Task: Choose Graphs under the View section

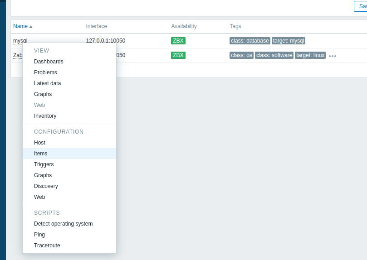Action: pyautogui.click(x=43, y=94)
